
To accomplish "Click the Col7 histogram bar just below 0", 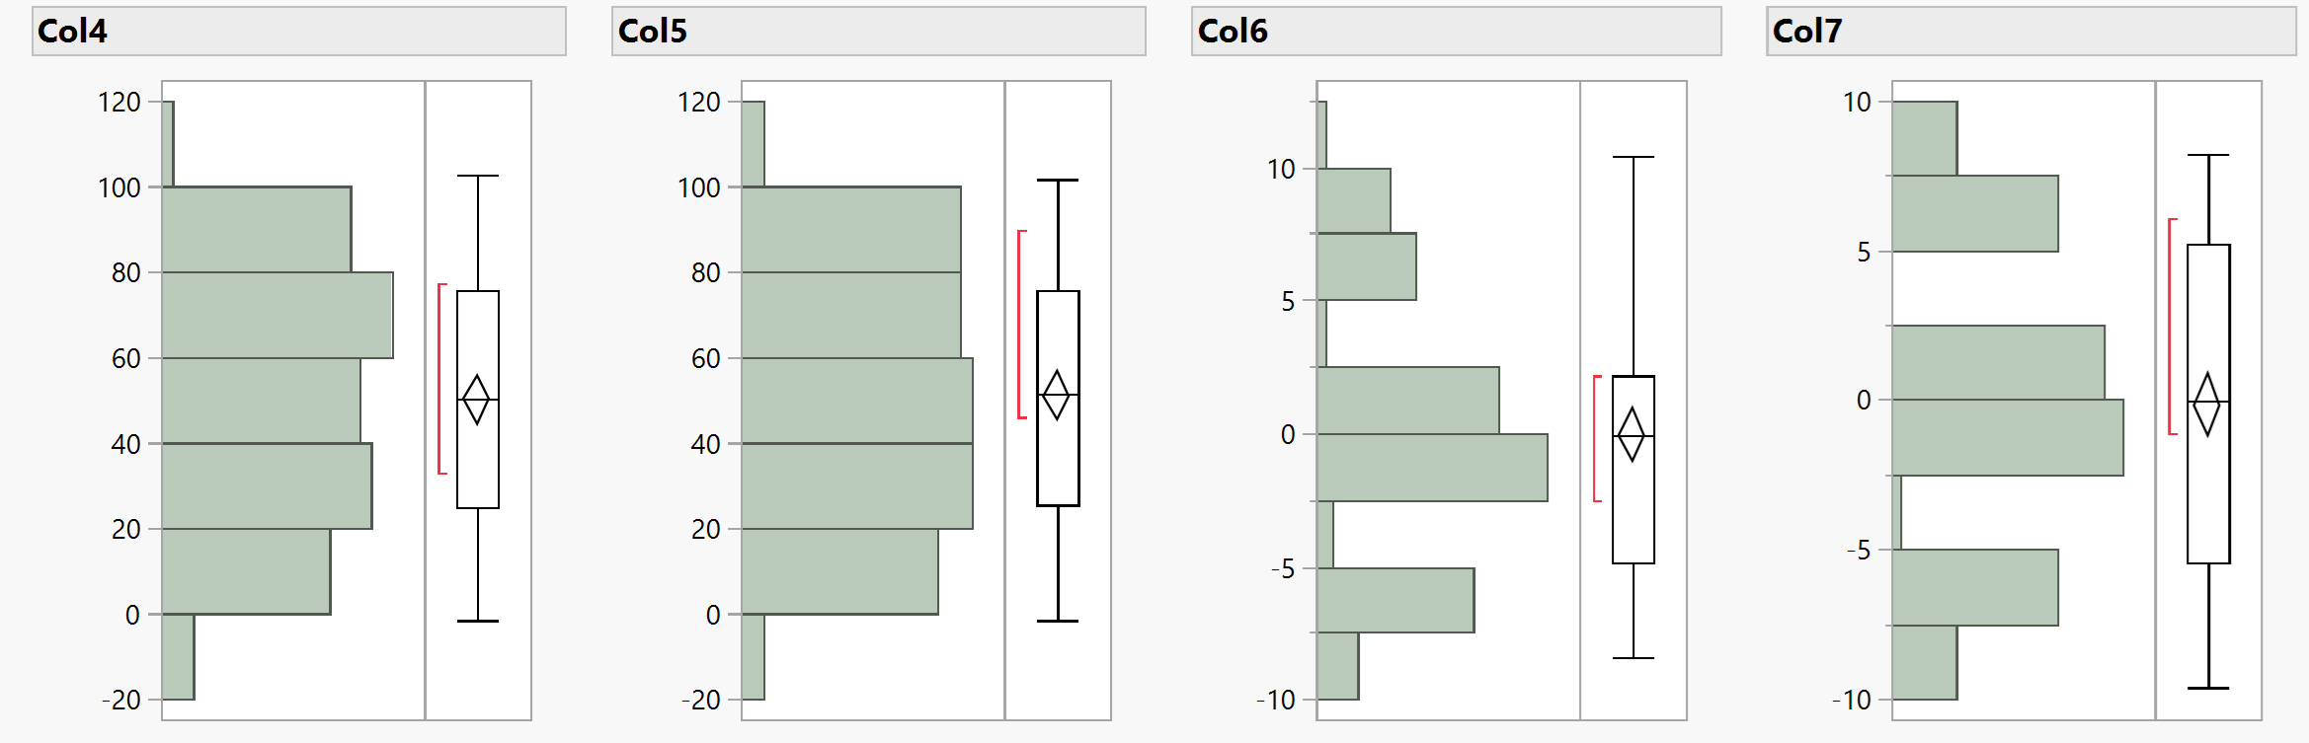I will click(x=2007, y=437).
